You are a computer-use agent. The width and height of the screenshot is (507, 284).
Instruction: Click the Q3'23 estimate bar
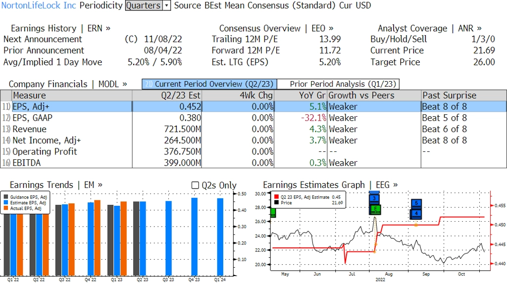coord(168,238)
